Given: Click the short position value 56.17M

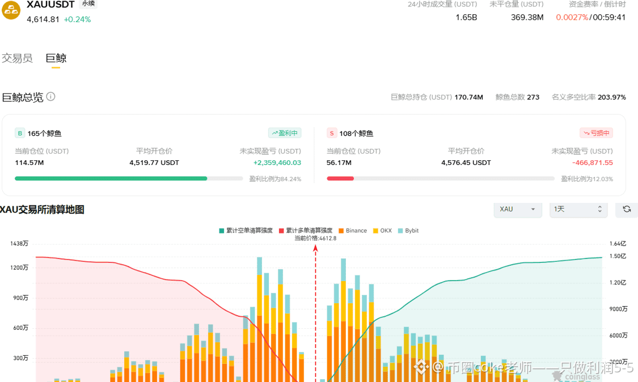Looking at the screenshot, I should pyautogui.click(x=339, y=163).
